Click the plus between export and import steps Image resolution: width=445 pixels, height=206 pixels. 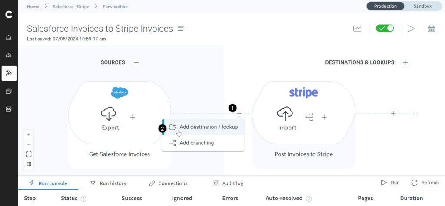(239, 113)
